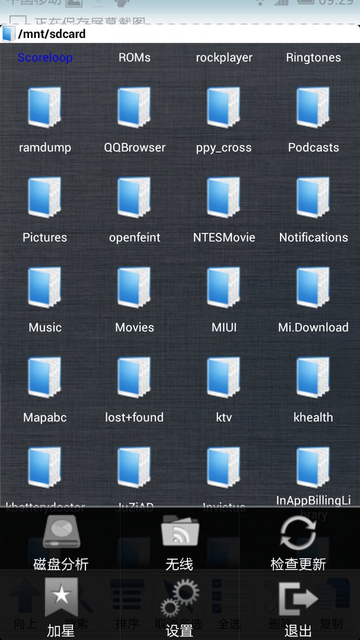Open the Pictures folder
This screenshot has height=640, width=360.
[45, 209]
